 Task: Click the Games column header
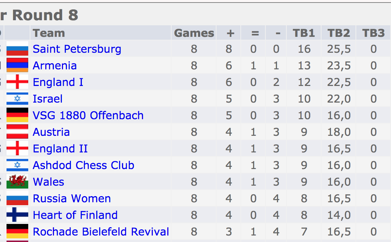click(x=194, y=33)
